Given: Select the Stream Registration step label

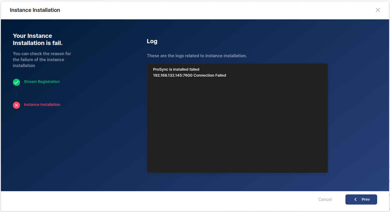Looking at the screenshot, I should pos(42,82).
